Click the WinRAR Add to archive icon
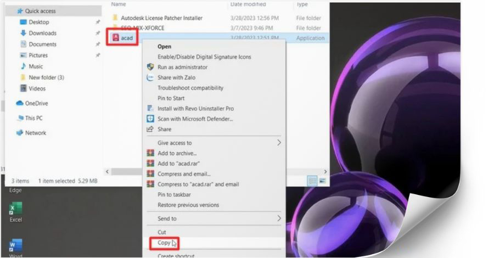The image size is (494, 258). coord(150,153)
